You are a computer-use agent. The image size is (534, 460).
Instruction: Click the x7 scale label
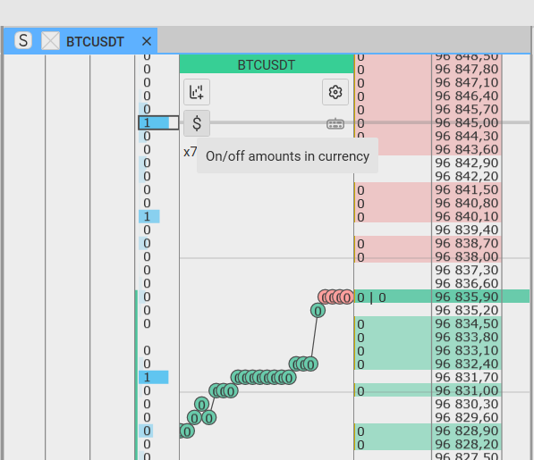point(190,152)
